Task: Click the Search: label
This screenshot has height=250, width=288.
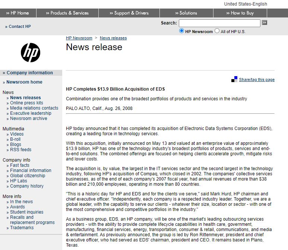Action: pyautogui.click(x=169, y=23)
